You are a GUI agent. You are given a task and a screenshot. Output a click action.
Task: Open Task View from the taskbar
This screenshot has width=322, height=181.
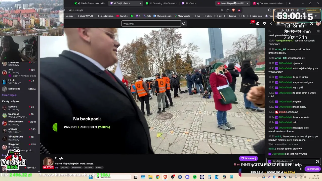135,177
